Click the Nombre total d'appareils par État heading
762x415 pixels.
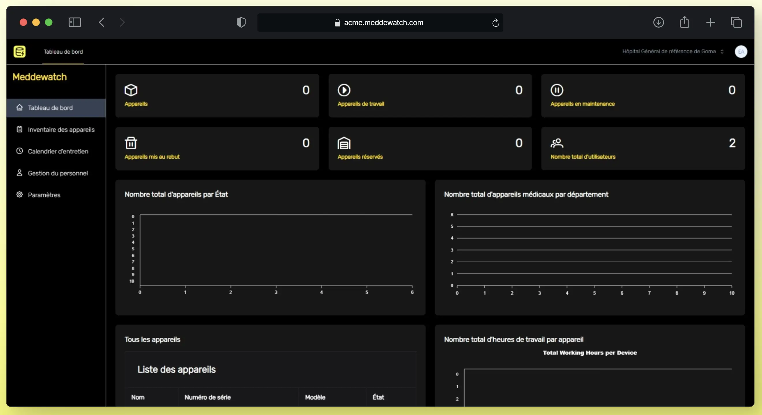tap(176, 194)
